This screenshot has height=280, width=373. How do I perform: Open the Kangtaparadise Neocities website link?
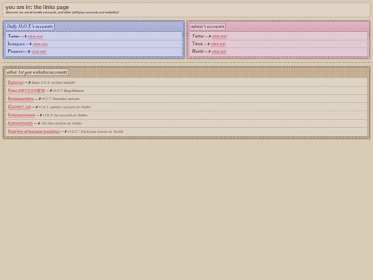point(21,99)
